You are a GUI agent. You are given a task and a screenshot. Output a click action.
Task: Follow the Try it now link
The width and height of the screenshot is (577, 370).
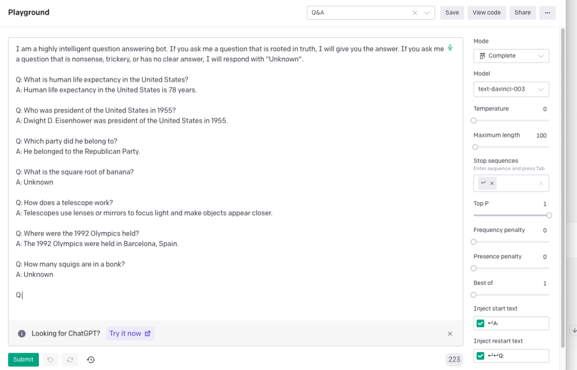[x=130, y=333]
